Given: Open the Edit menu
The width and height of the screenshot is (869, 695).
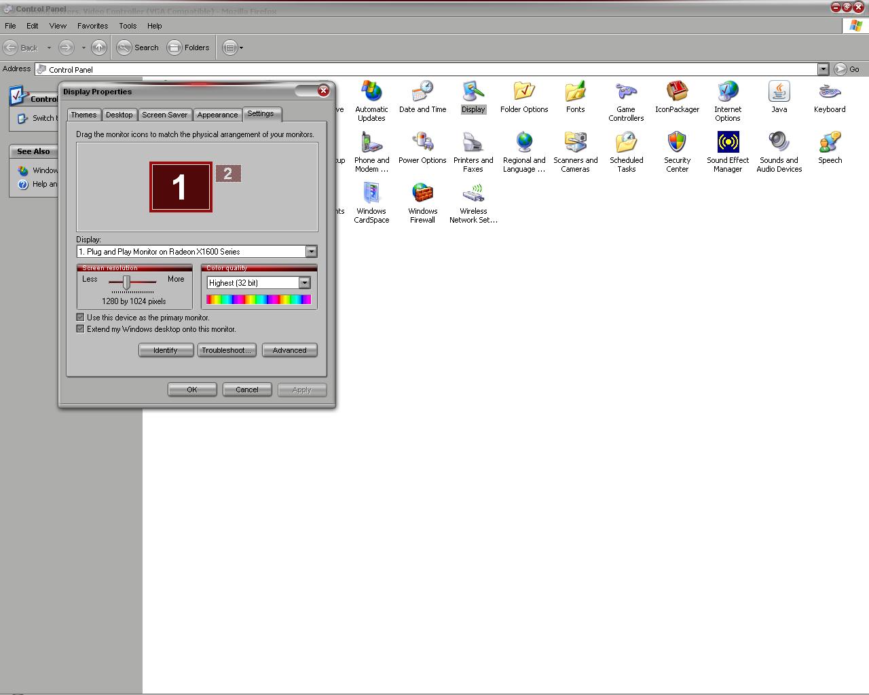Looking at the screenshot, I should pos(32,26).
